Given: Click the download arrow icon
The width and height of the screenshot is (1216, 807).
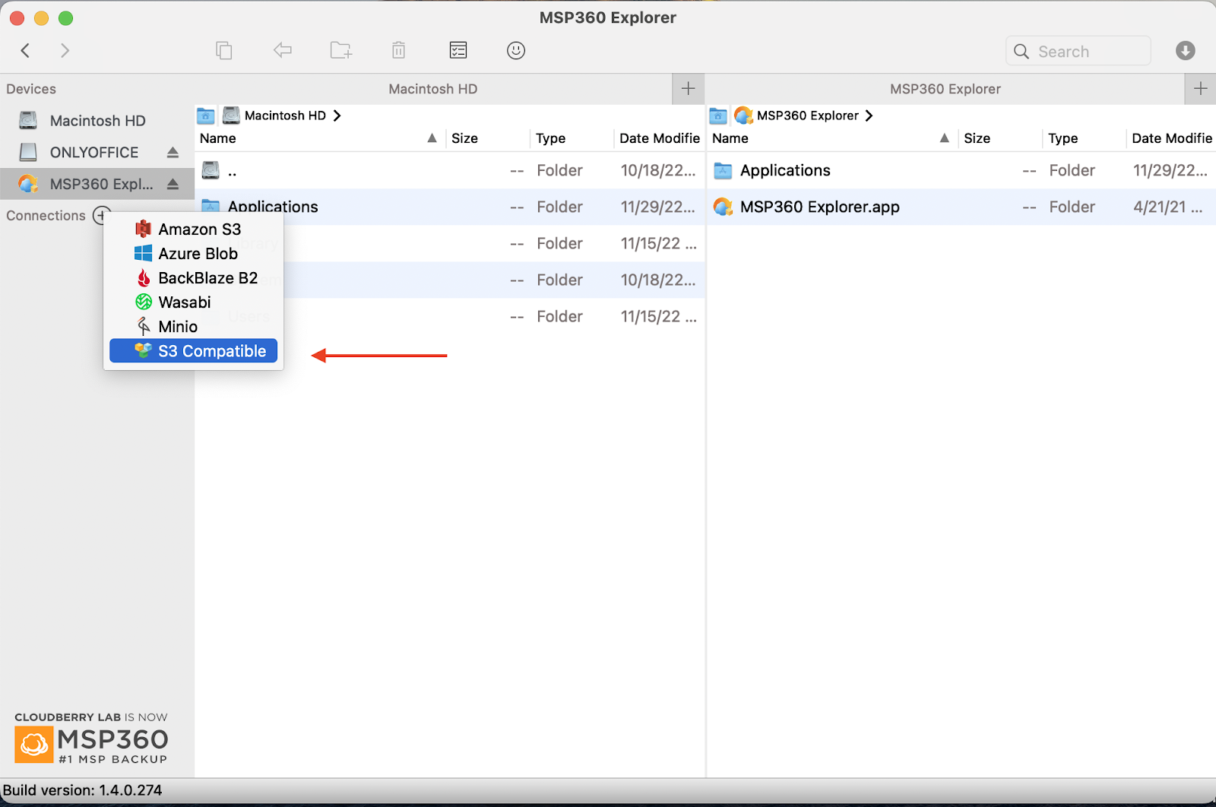Looking at the screenshot, I should [1186, 51].
